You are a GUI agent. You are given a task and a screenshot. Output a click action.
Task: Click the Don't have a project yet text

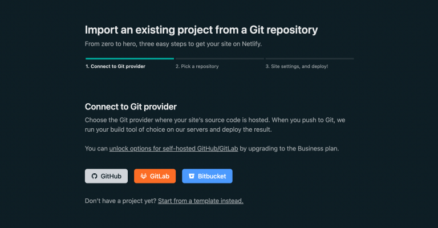[120, 201]
